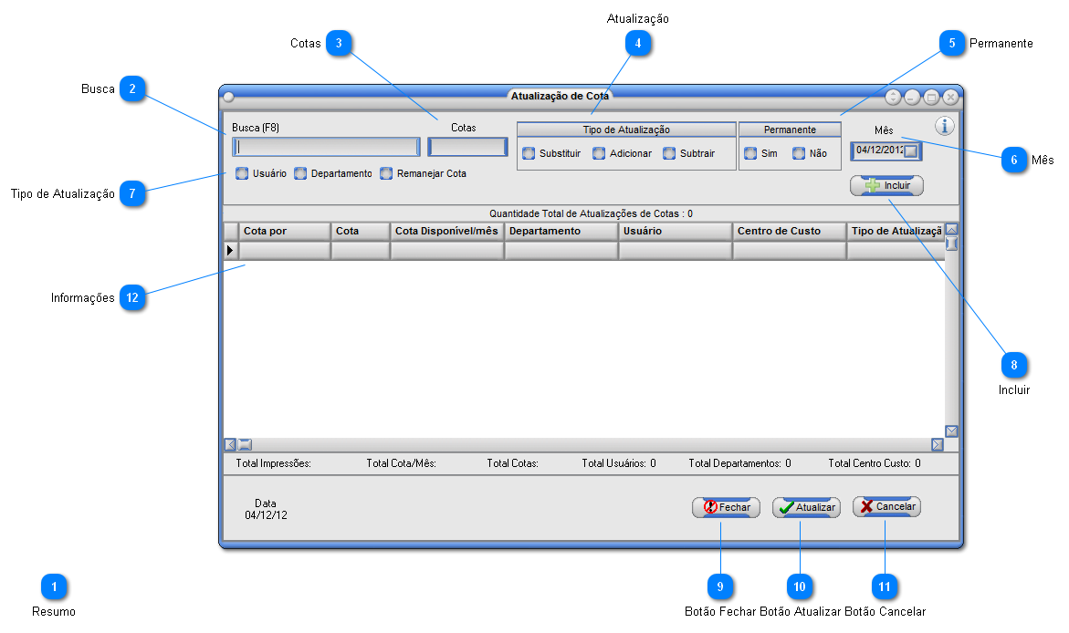Click the Total Departamentos: 0 text
1069x633 pixels.
(x=739, y=463)
